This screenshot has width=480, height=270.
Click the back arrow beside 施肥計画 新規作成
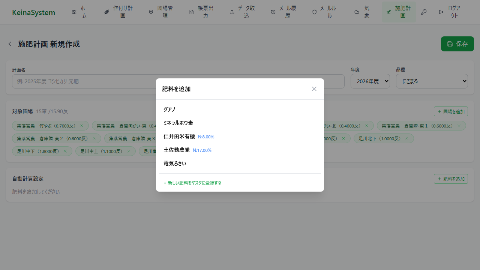[x=10, y=44]
